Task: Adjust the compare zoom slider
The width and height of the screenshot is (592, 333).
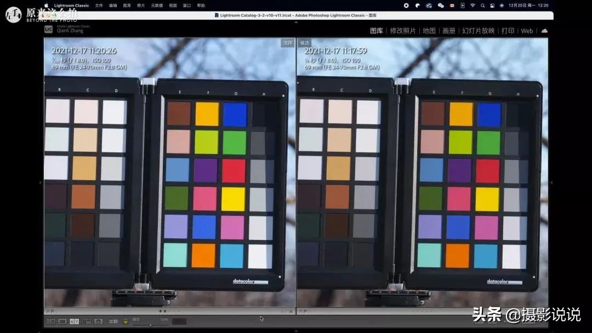Action: 150,324
